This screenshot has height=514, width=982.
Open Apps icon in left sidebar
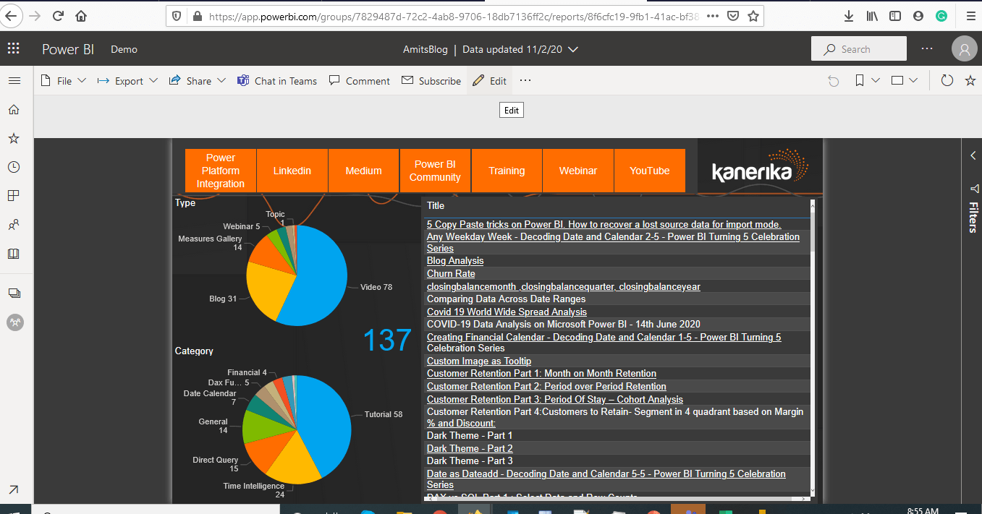[14, 196]
